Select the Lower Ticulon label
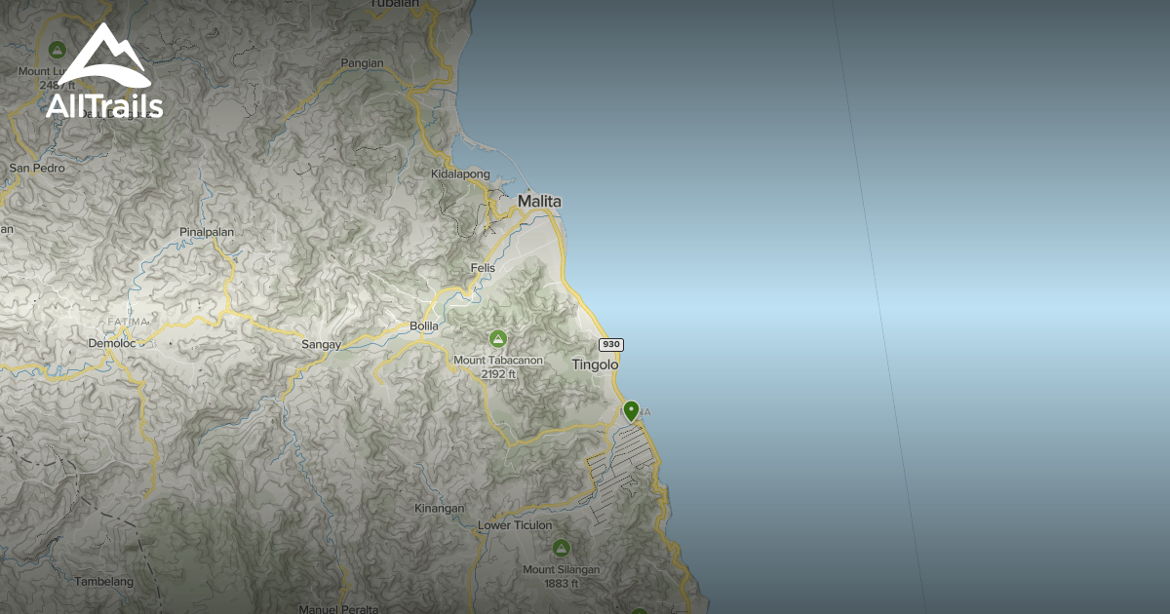This screenshot has height=614, width=1170. 515,526
